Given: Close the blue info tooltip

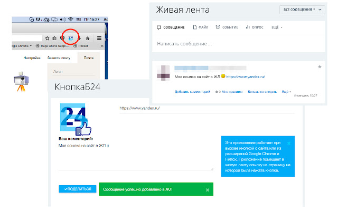Looking at the screenshot, I should [x=289, y=143].
